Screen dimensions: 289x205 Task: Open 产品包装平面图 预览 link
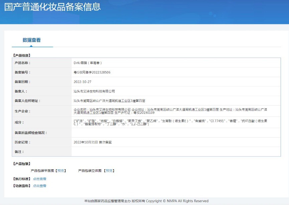tap(60, 171)
